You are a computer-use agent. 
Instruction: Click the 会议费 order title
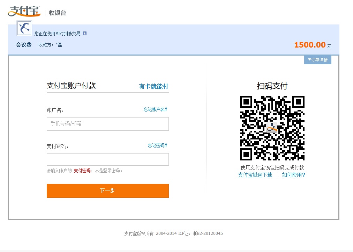pyautogui.click(x=24, y=45)
